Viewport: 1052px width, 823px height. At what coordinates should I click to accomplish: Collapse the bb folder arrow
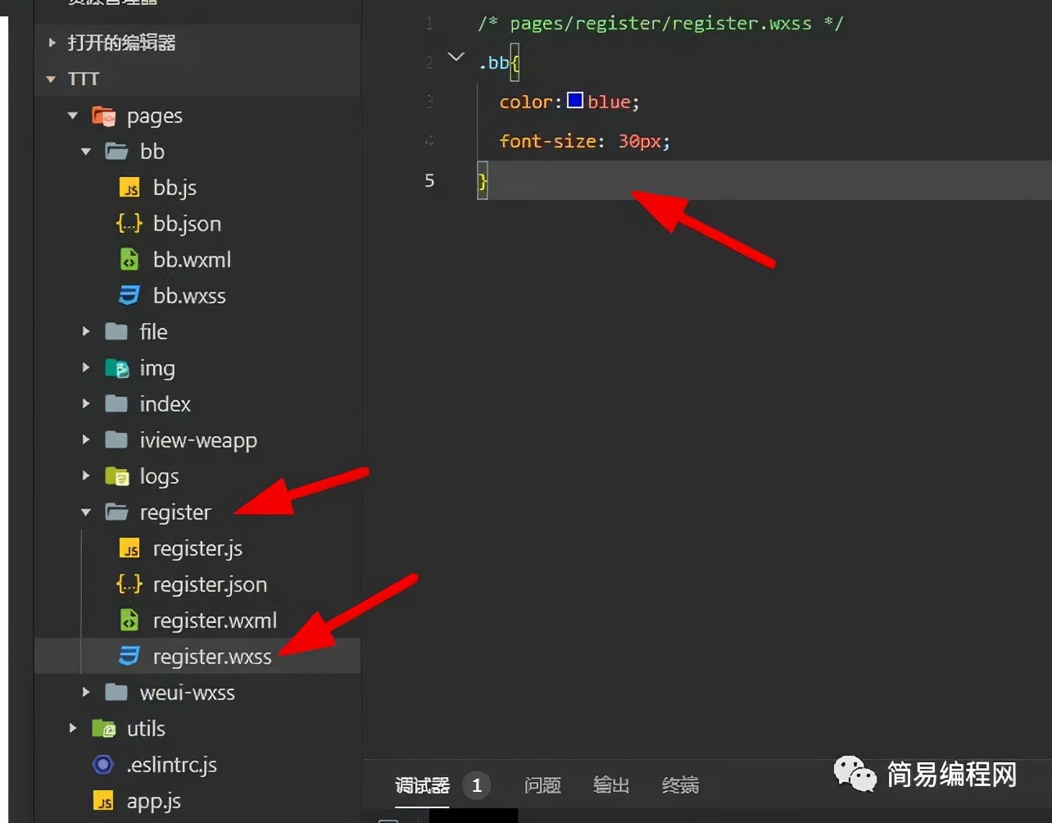86,152
